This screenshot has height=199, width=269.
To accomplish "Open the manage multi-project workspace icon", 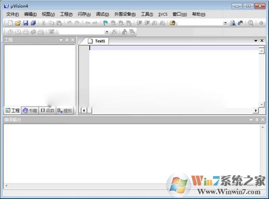I will tap(132, 32).
